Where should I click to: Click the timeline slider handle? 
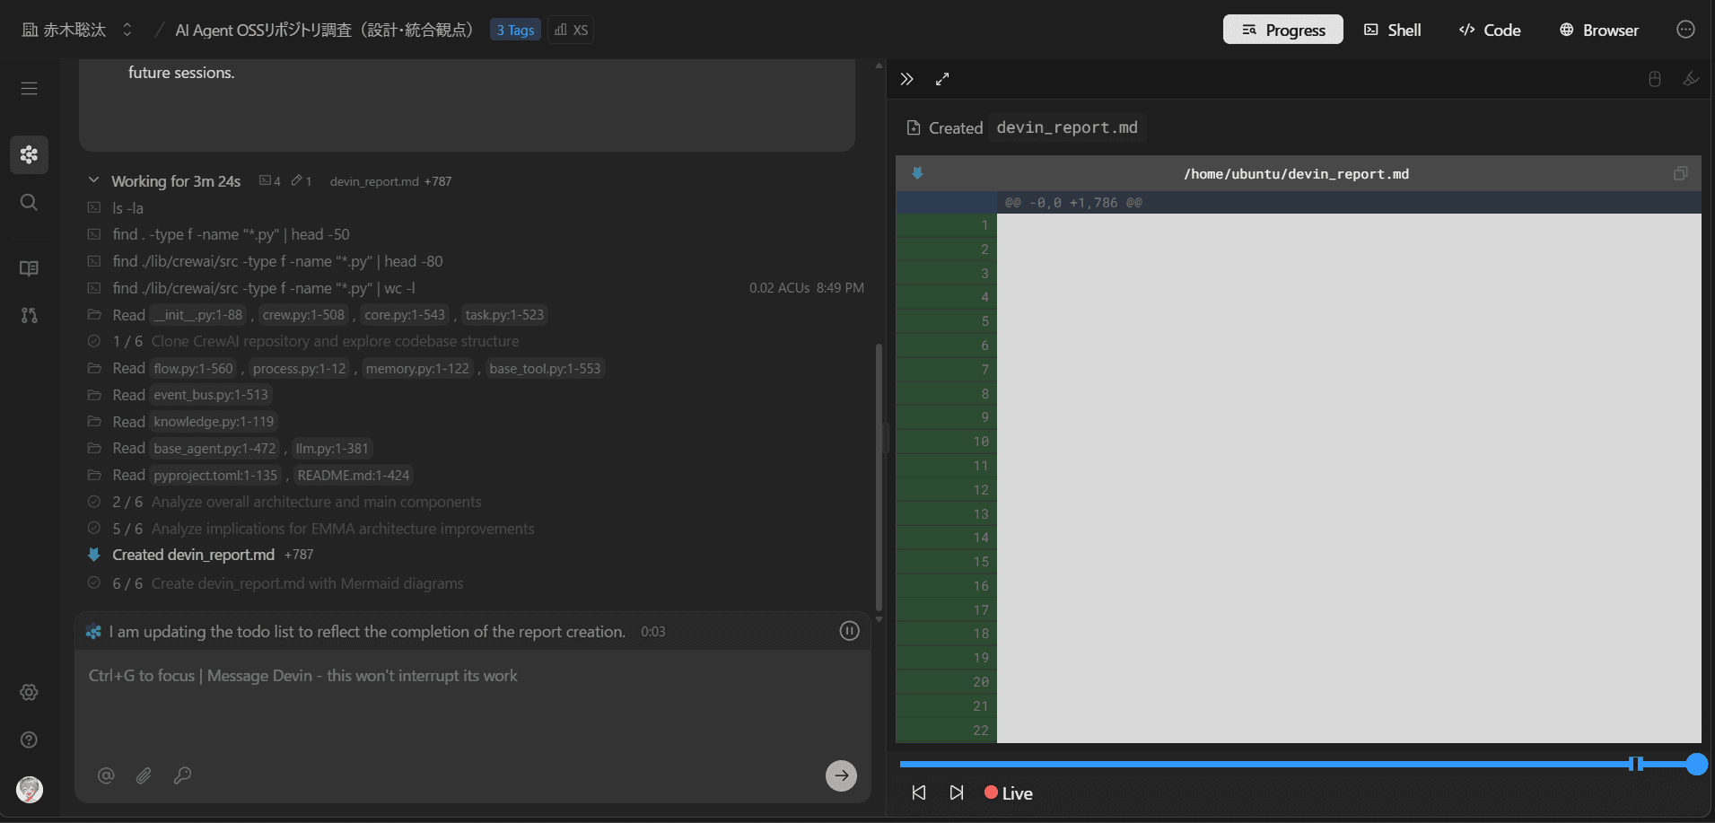pyautogui.click(x=1695, y=764)
